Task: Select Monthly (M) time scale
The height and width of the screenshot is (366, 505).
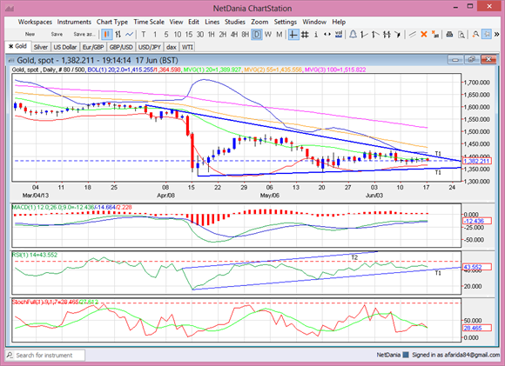Action: [279, 35]
